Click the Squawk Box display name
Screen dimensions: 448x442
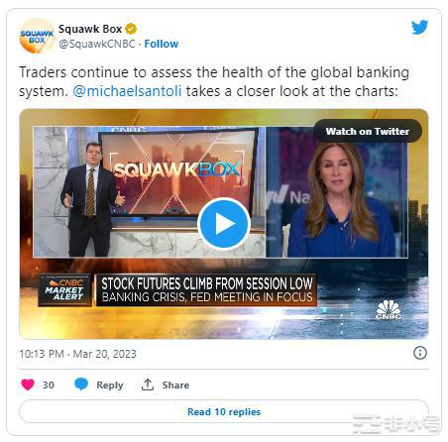[90, 29]
